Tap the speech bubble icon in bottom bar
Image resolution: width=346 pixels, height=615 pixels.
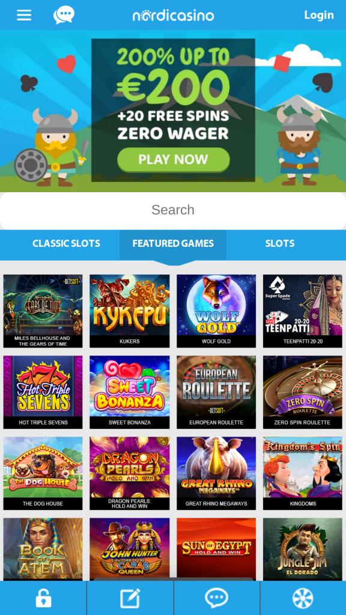pyautogui.click(x=216, y=599)
